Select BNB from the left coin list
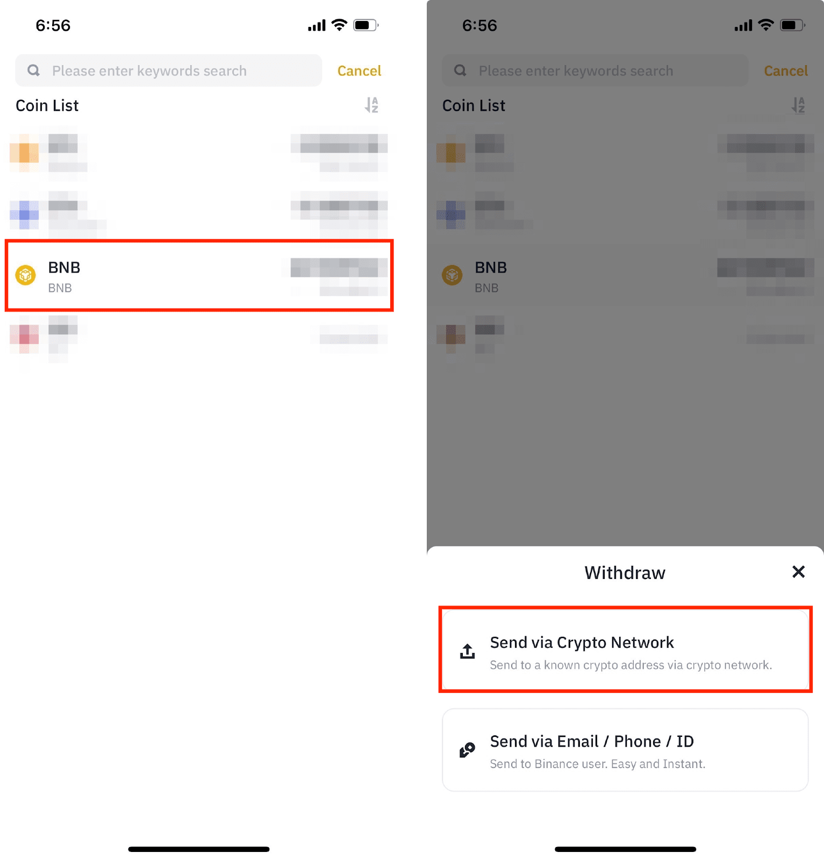This screenshot has width=824, height=860. pos(199,275)
